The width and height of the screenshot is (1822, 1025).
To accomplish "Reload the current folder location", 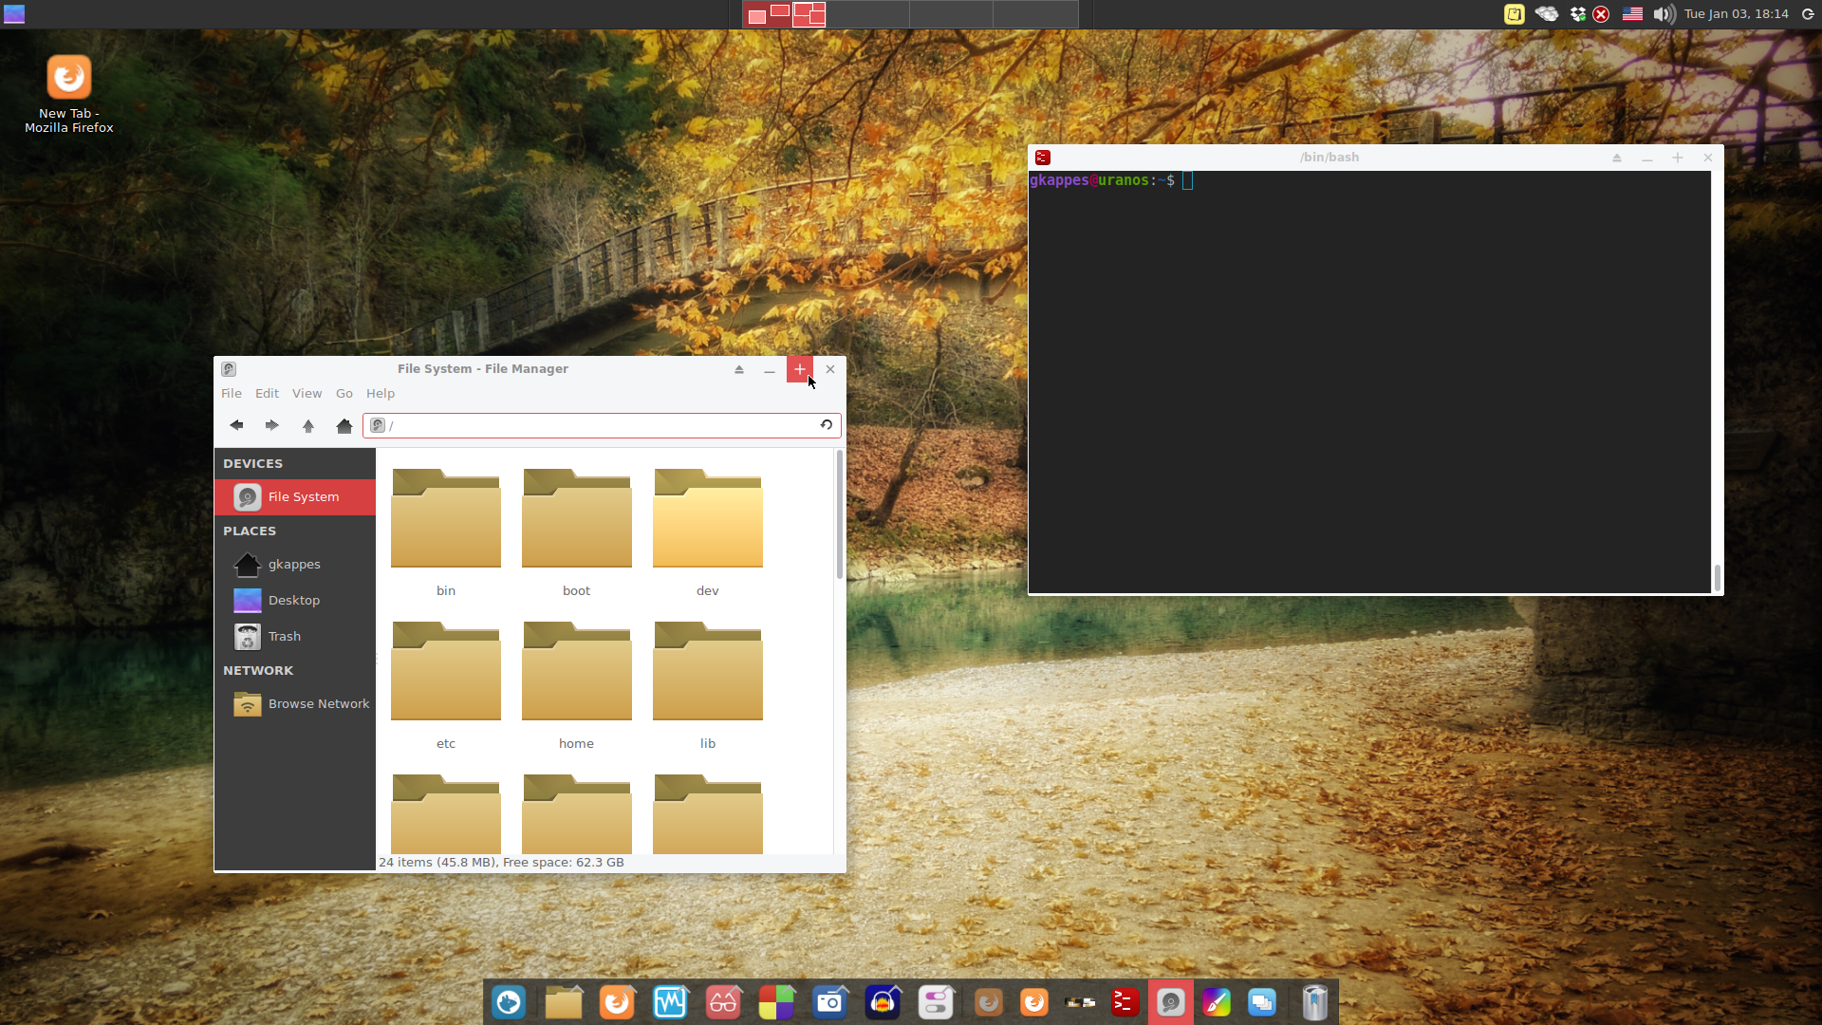I will [827, 425].
